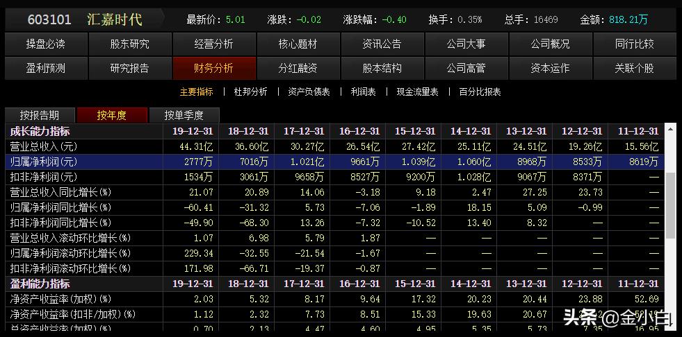Click the 成长能力指标 section header
The width and height of the screenshot is (682, 337).
pyautogui.click(x=40, y=131)
